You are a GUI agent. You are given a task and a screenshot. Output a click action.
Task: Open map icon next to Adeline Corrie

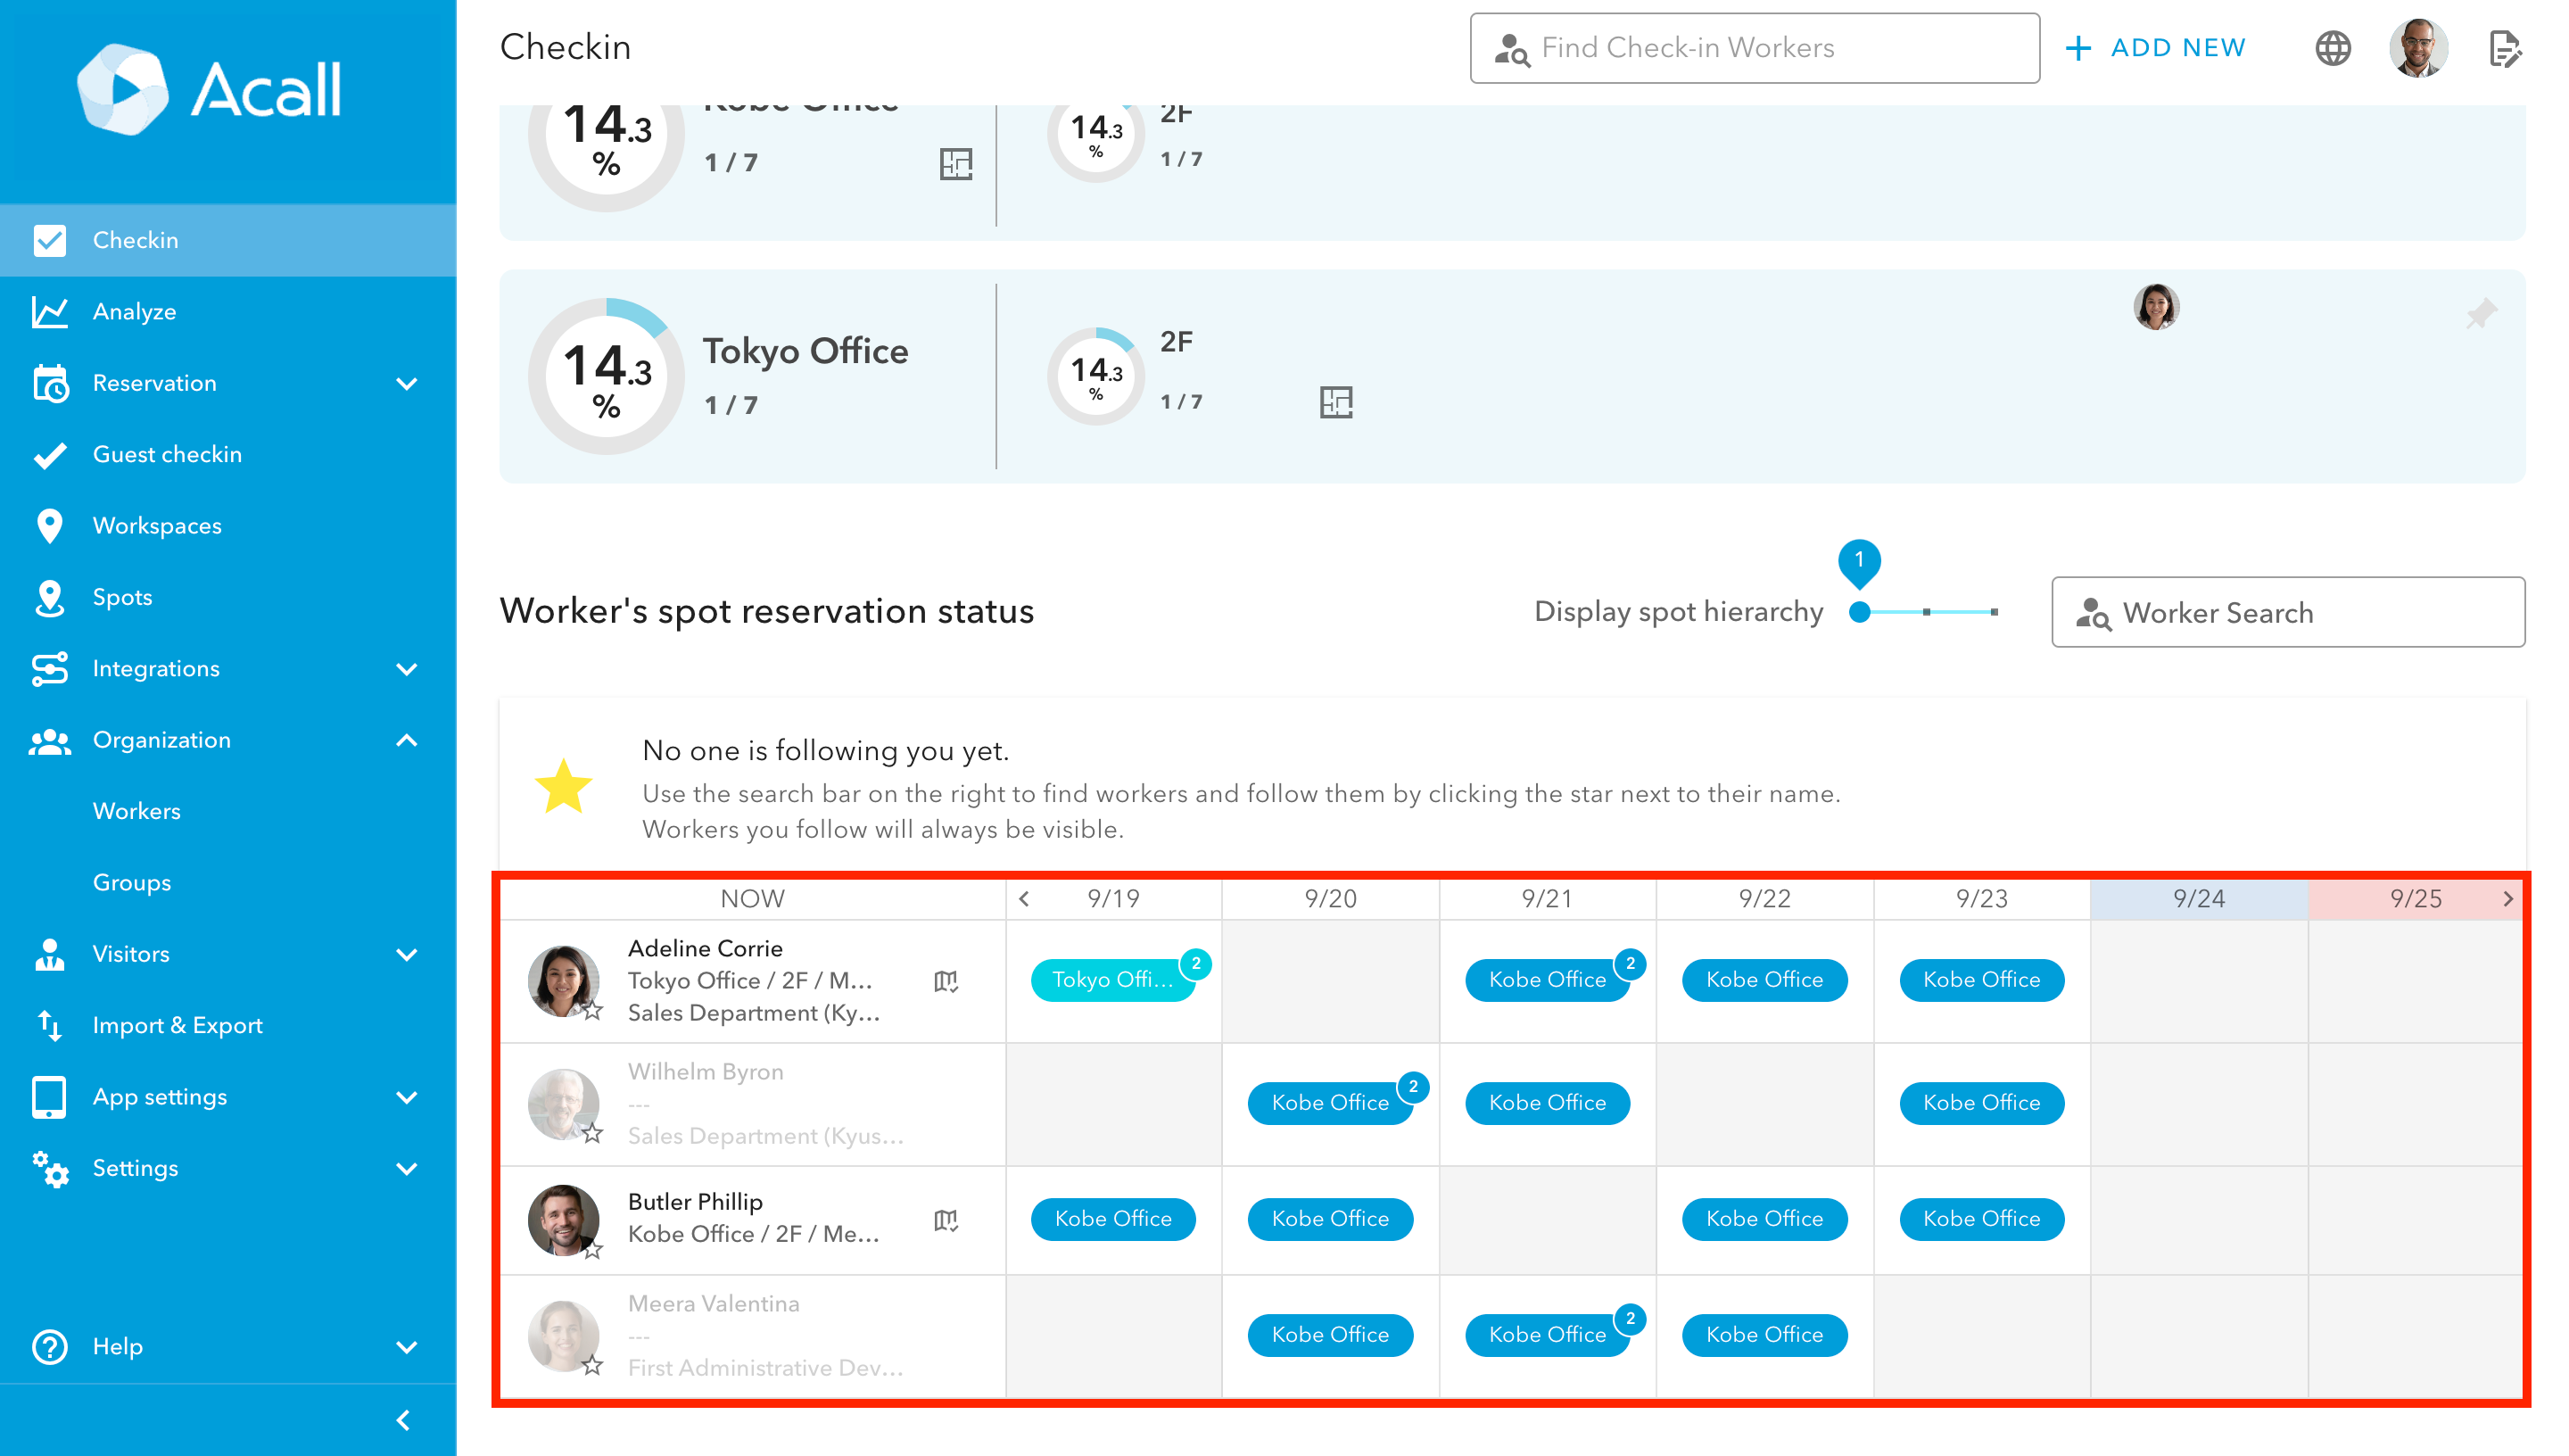(946, 981)
